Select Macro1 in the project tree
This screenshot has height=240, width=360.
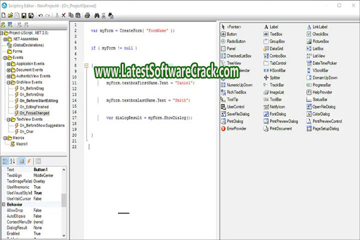pos(22,144)
